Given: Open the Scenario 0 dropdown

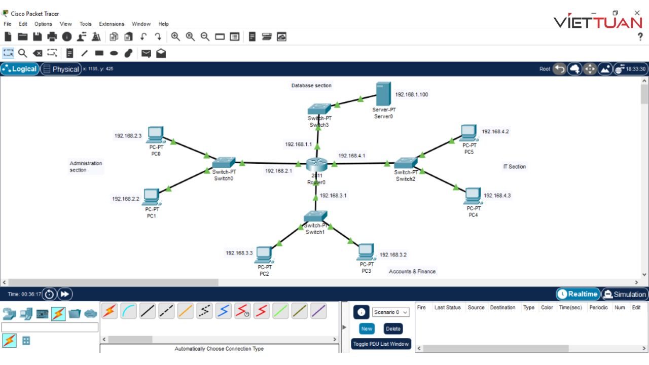Looking at the screenshot, I should 389,312.
